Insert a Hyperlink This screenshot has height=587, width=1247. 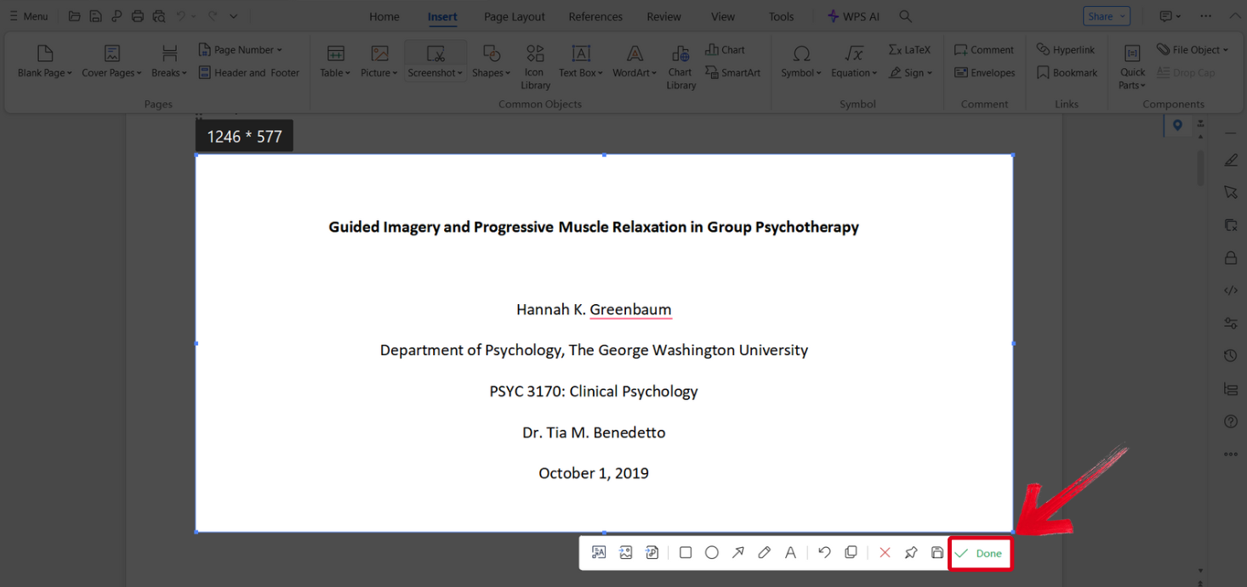point(1066,49)
